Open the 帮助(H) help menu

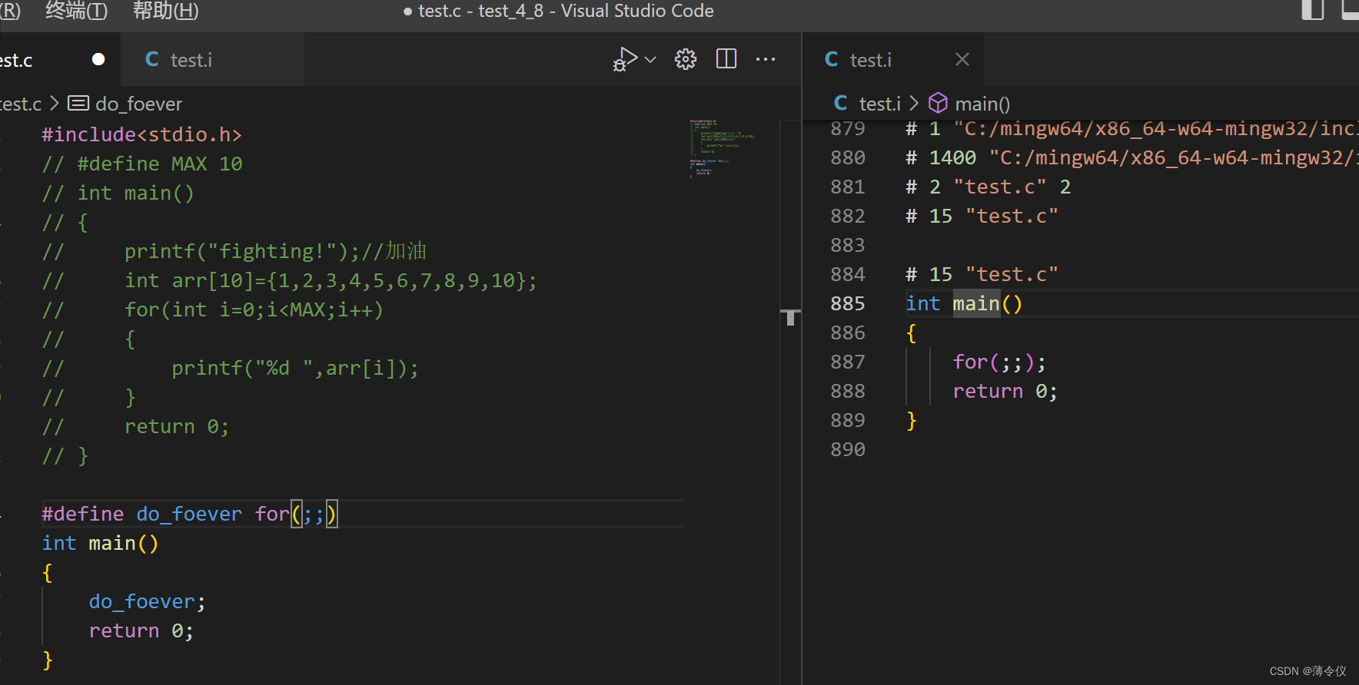pos(166,11)
